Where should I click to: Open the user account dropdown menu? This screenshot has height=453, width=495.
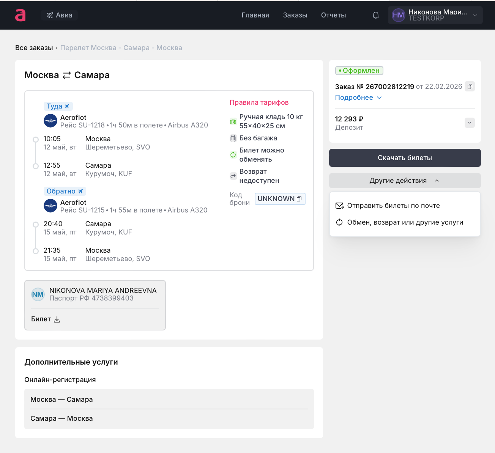475,15
